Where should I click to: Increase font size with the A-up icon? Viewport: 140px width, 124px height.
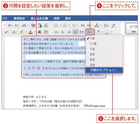(x=10, y=25)
